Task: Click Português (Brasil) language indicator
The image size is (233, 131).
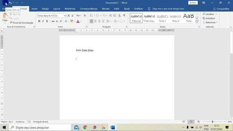Action: click(40, 122)
